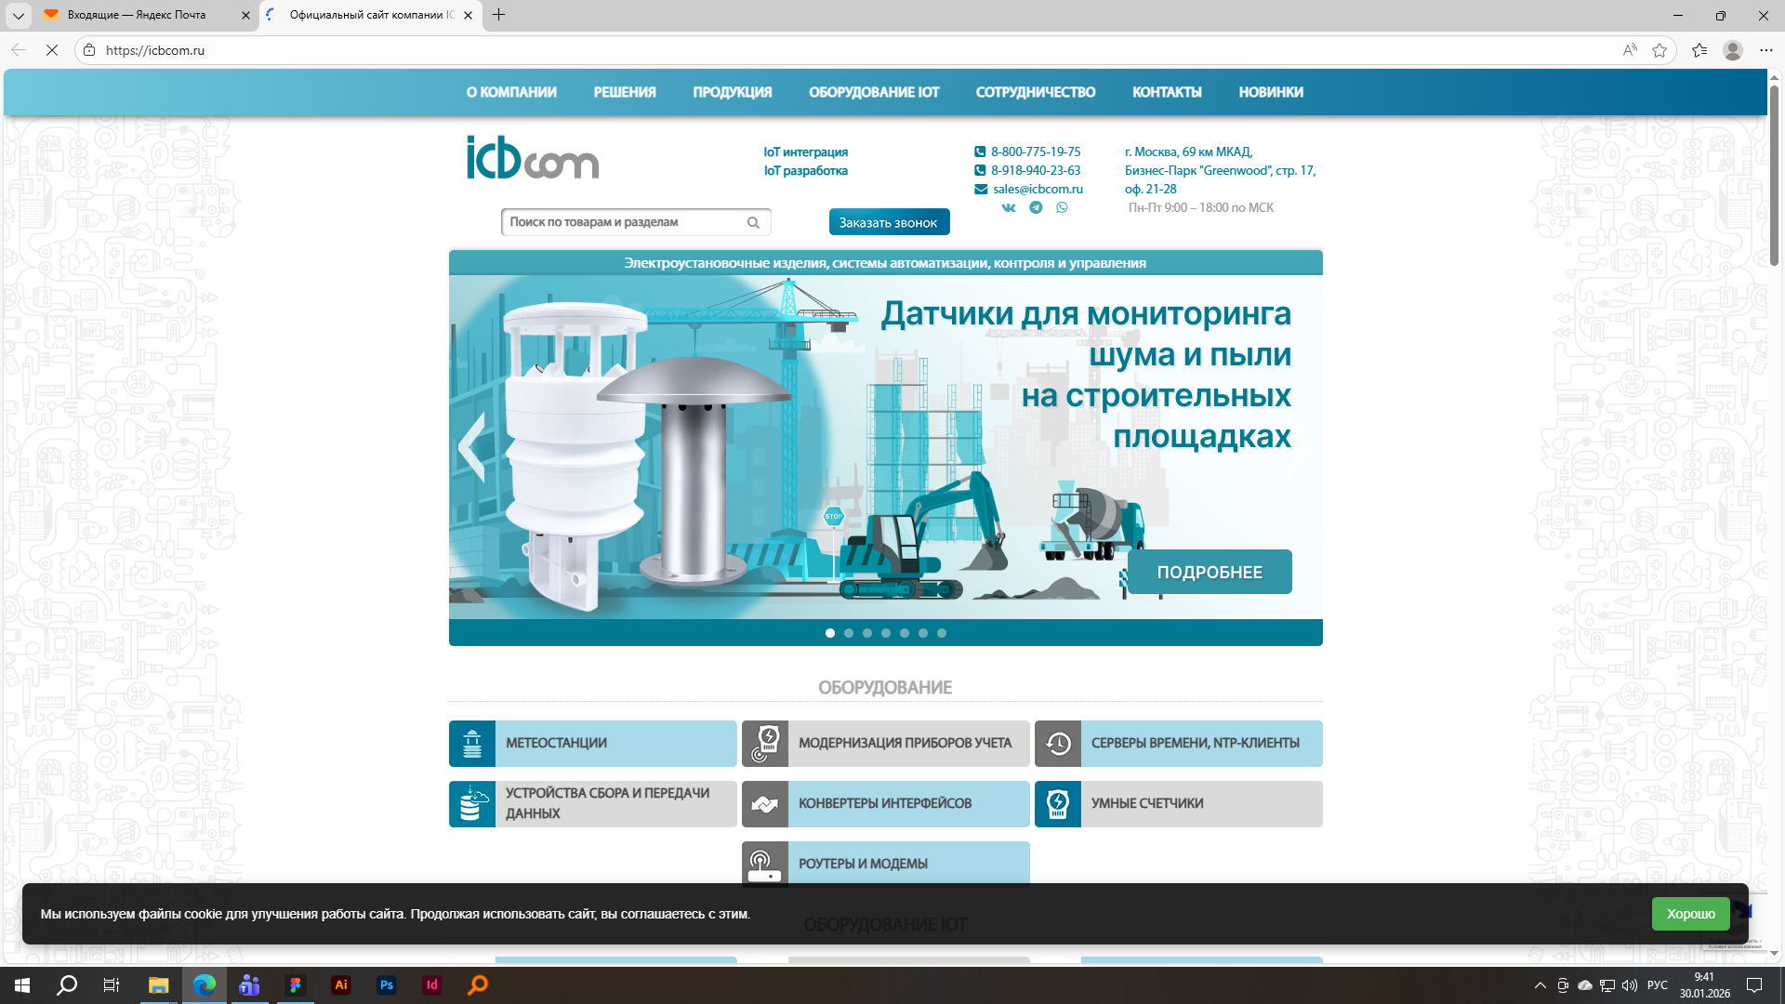The height and width of the screenshot is (1004, 1785).
Task: Select the fourth slider navigation dot
Action: [x=886, y=633]
